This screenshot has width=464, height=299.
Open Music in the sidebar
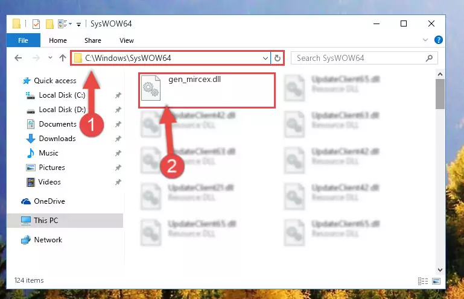tap(48, 153)
